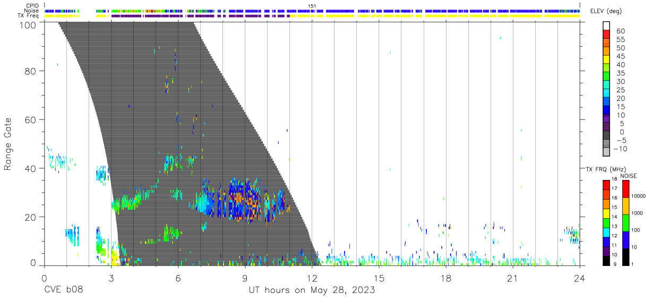The height and width of the screenshot is (301, 652).
Task: Click the '30' label on ELEV colorbar
Action: pos(620,81)
